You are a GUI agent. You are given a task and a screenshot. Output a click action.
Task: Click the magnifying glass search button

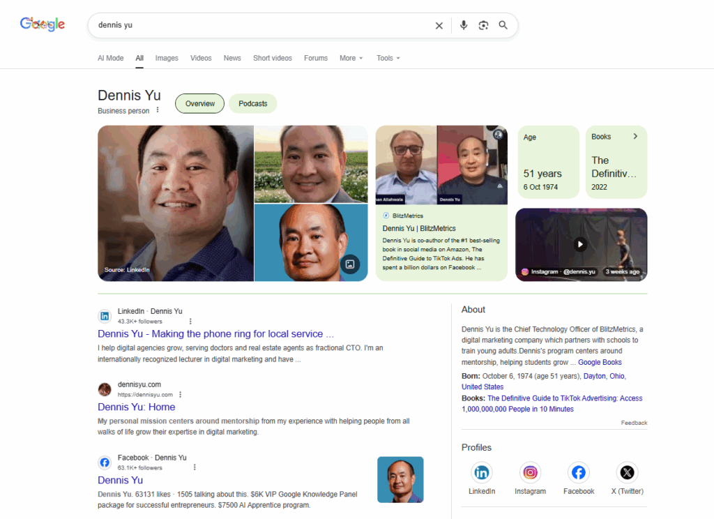(503, 26)
